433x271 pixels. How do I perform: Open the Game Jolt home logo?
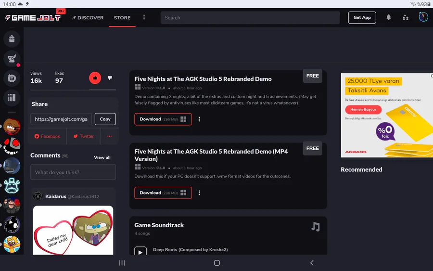(x=33, y=18)
